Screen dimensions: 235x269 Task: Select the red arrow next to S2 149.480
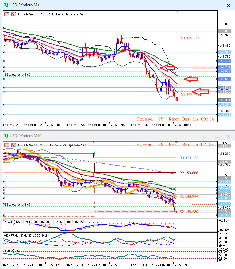coord(202,91)
